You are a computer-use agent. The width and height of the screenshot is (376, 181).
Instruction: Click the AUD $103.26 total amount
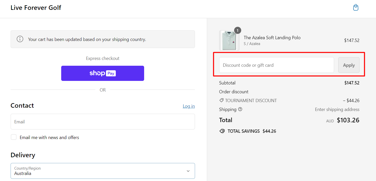point(343,120)
